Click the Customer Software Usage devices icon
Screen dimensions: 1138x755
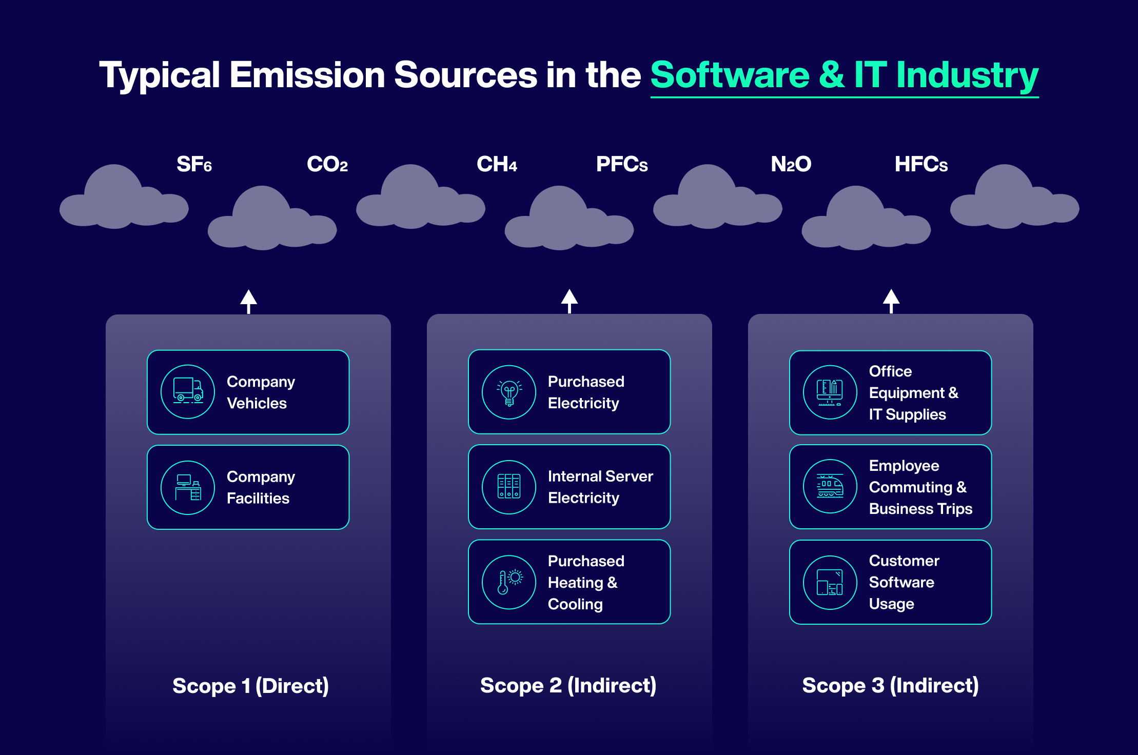click(x=830, y=583)
